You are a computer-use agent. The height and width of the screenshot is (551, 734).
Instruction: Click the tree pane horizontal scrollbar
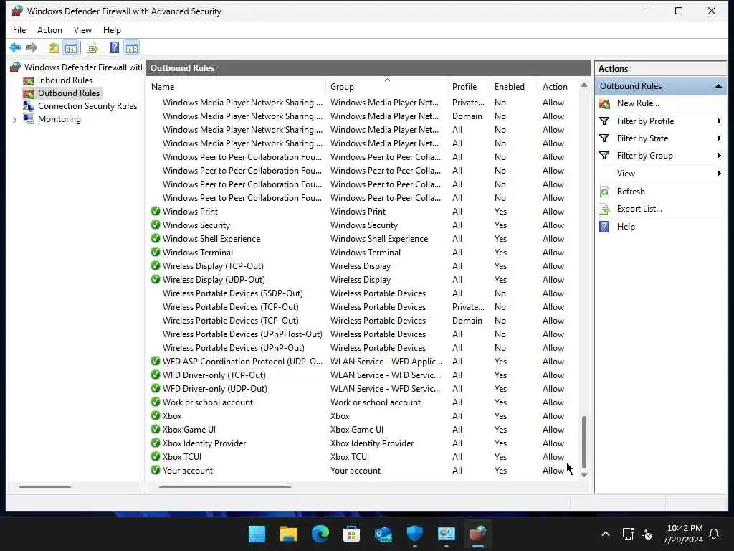point(45,487)
